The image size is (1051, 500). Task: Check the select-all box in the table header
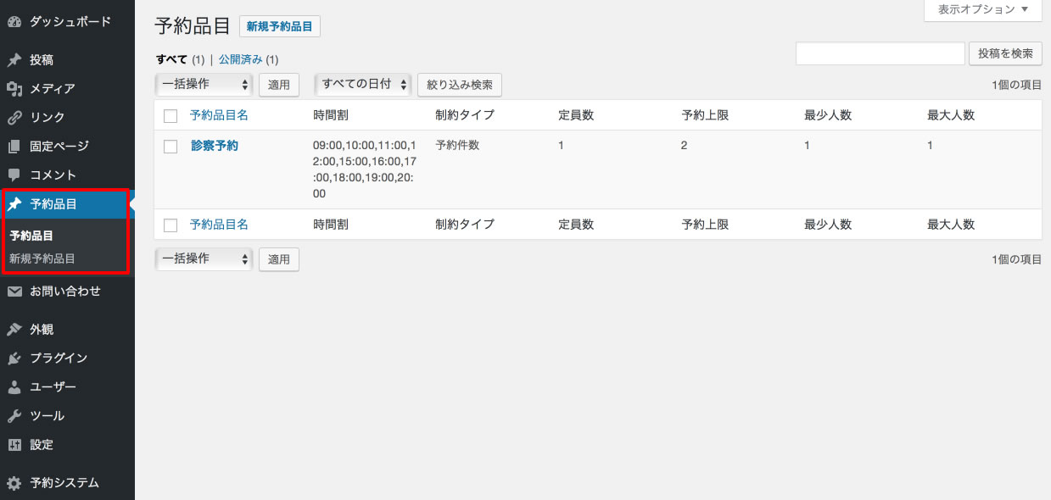coord(171,115)
